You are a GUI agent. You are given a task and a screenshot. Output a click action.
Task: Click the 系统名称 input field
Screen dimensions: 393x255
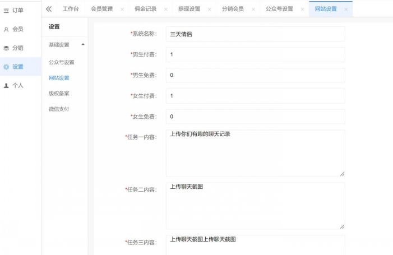pyautogui.click(x=255, y=34)
